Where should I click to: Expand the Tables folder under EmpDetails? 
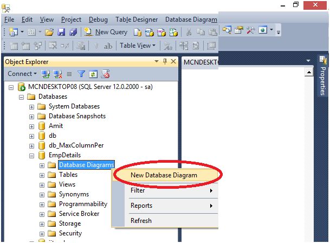point(42,175)
